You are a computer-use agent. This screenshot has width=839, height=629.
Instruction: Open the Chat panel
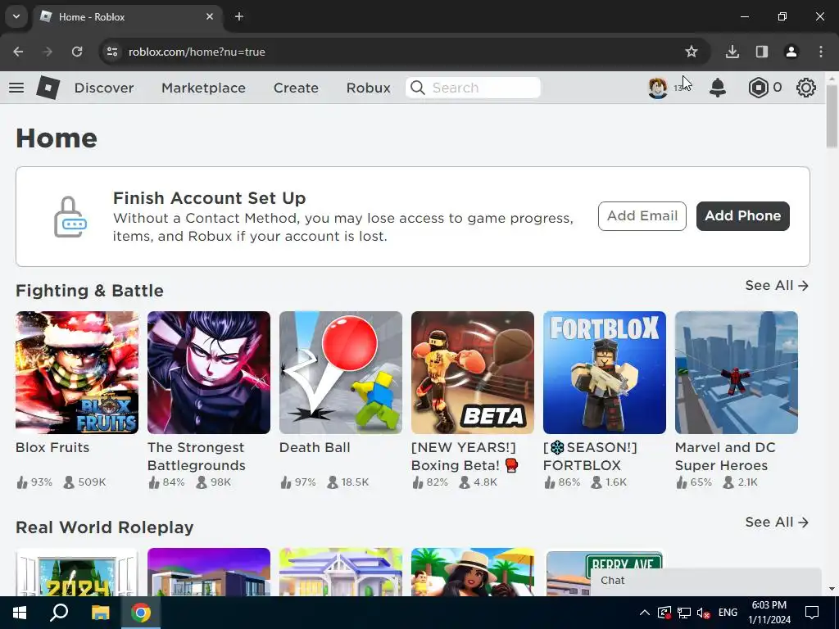(x=705, y=581)
